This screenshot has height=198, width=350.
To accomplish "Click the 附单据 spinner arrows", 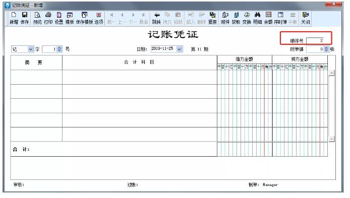I will (x=326, y=49).
